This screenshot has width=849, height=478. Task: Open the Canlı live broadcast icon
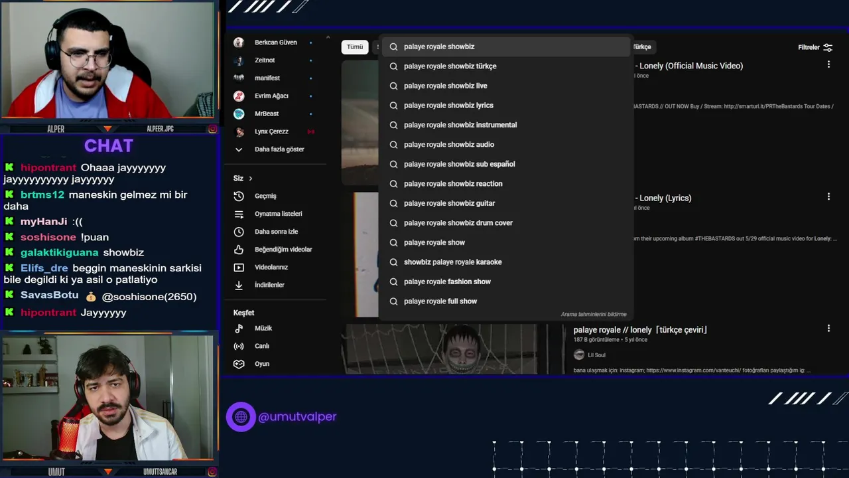(239, 346)
